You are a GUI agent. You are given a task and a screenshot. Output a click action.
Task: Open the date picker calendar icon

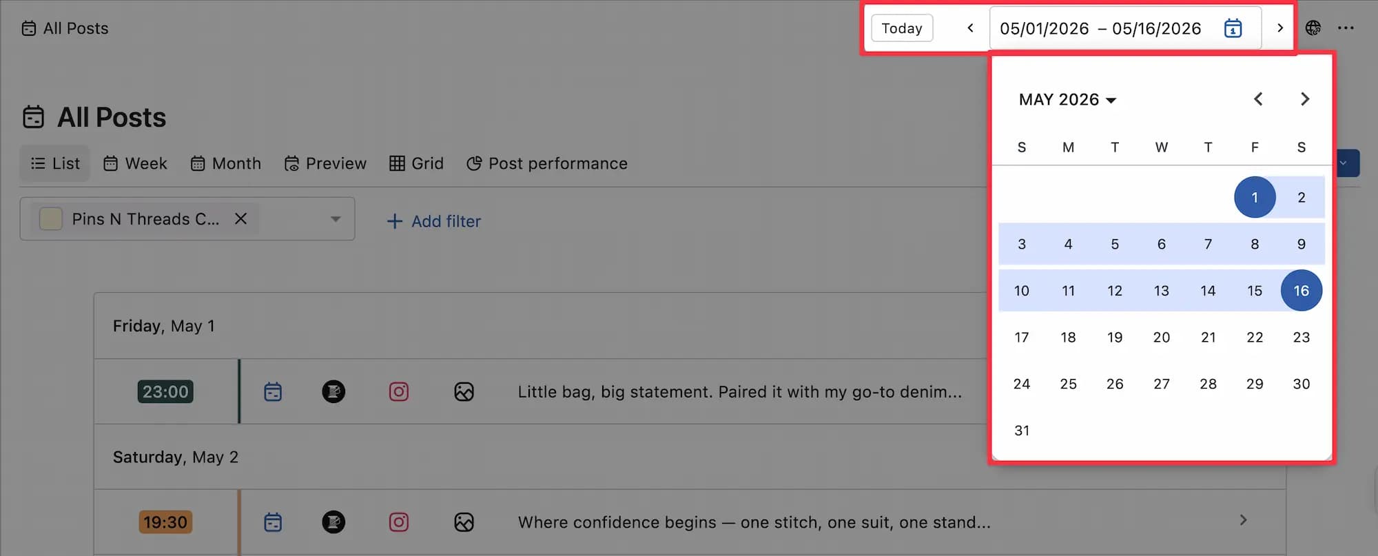1233,28
